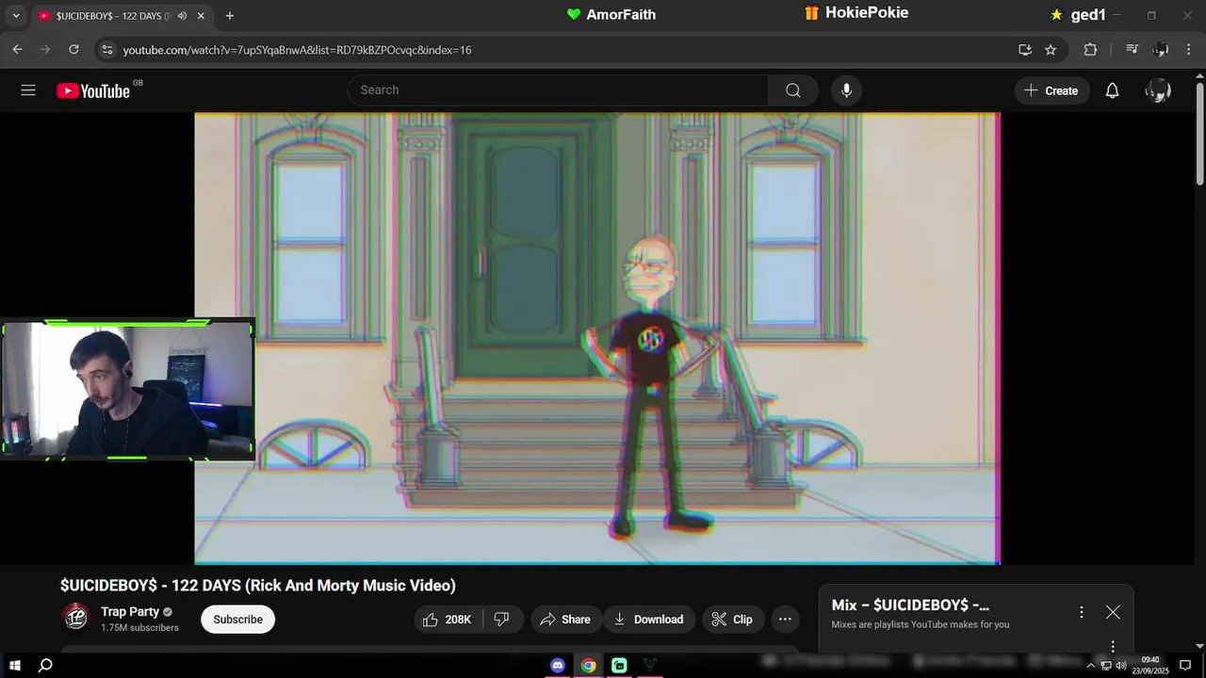The width and height of the screenshot is (1206, 678).
Task: Start voice search with microphone icon
Action: pyautogui.click(x=846, y=90)
